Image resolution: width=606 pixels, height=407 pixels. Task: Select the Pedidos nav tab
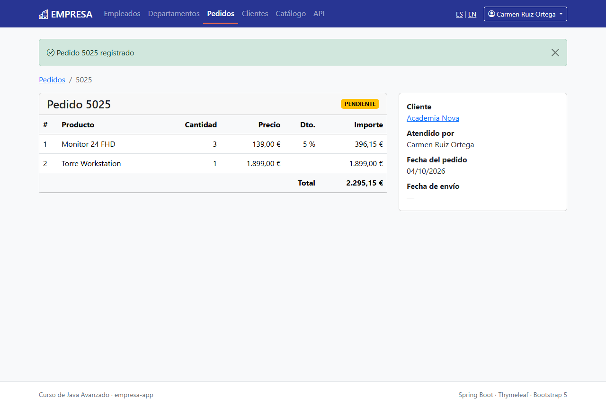[x=221, y=14]
